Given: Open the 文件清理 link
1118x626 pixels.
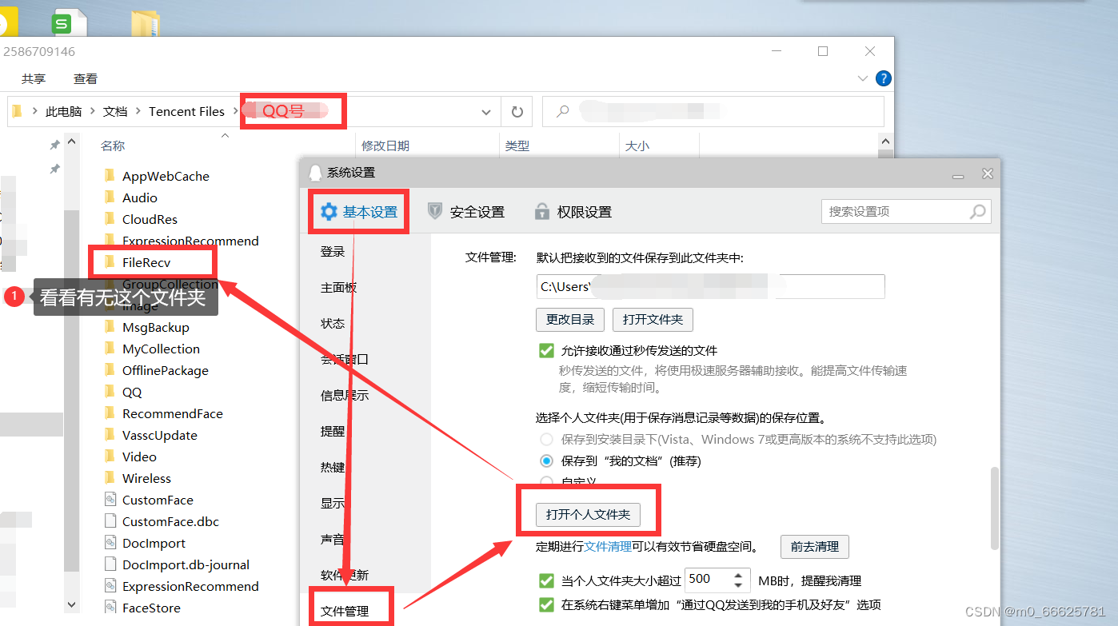Looking at the screenshot, I should [608, 547].
